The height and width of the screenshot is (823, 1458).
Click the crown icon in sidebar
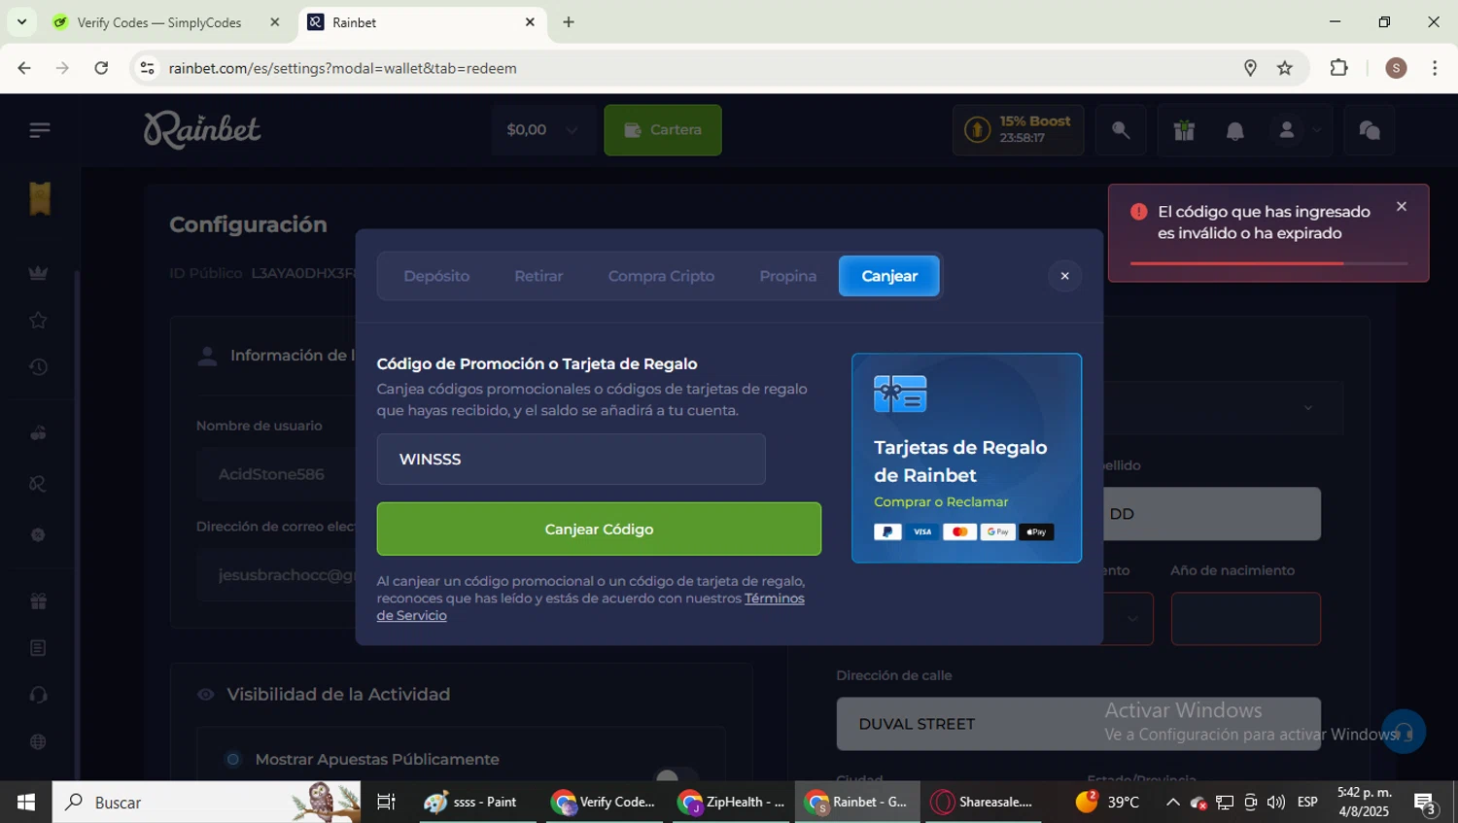(38, 273)
